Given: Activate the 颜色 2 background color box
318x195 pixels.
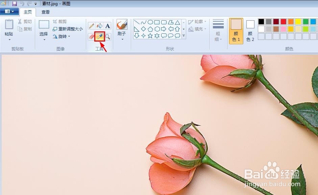Looking at the screenshot, I should click(250, 31).
